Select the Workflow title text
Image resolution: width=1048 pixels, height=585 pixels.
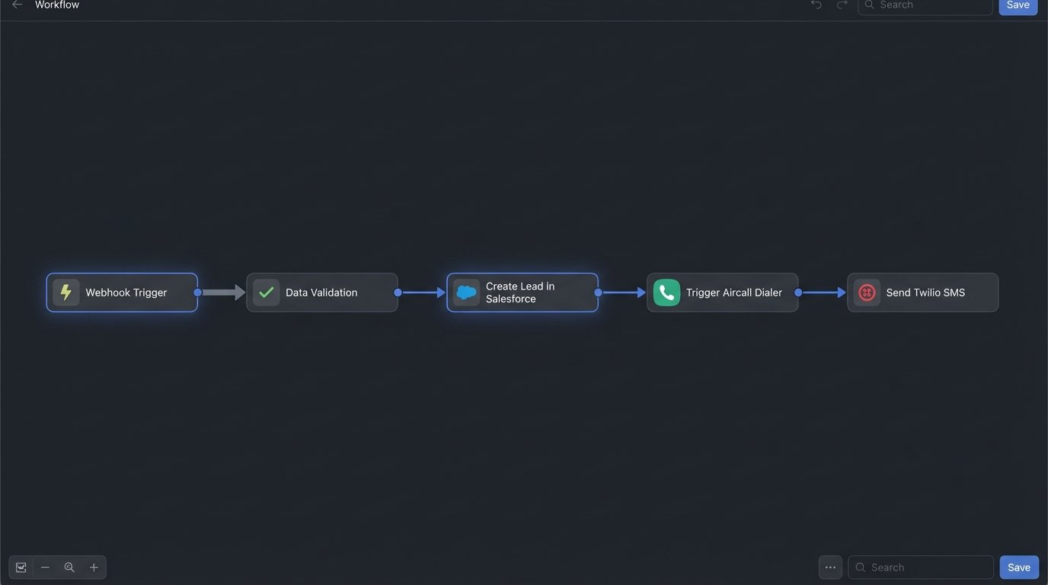click(57, 5)
